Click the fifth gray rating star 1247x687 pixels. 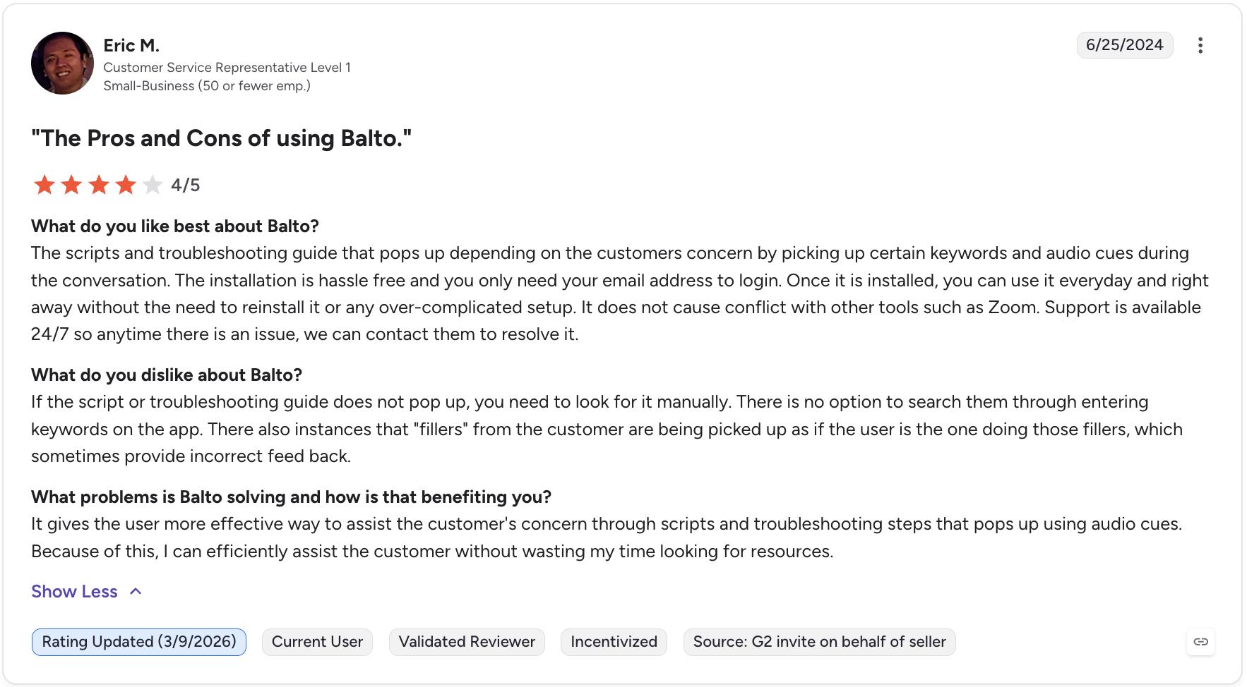pos(153,185)
